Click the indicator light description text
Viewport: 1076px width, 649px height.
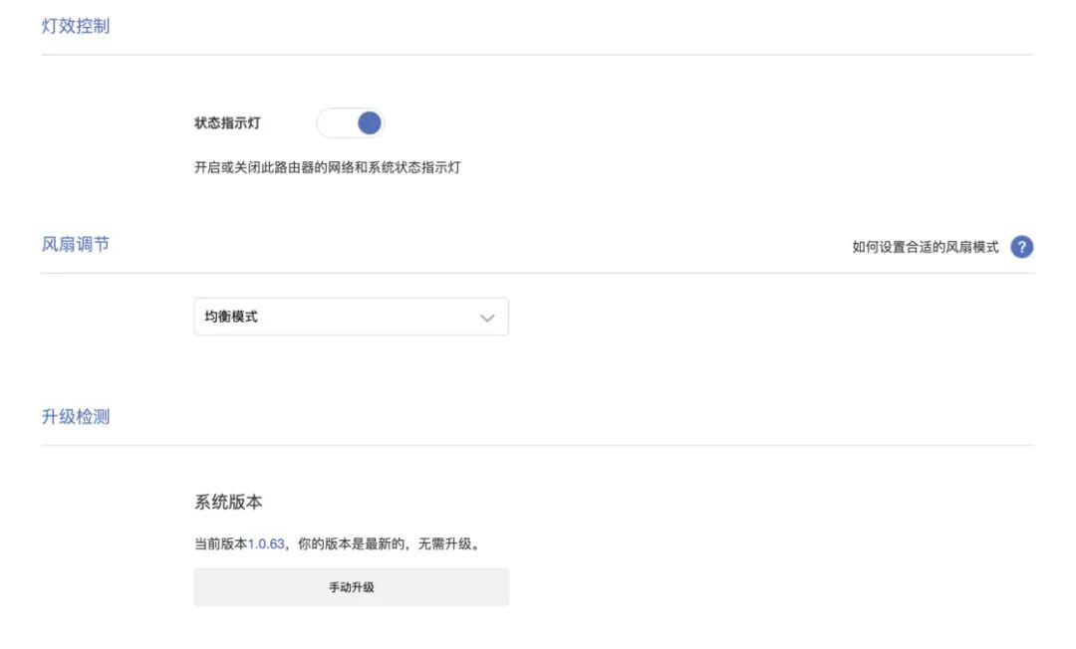tap(327, 168)
